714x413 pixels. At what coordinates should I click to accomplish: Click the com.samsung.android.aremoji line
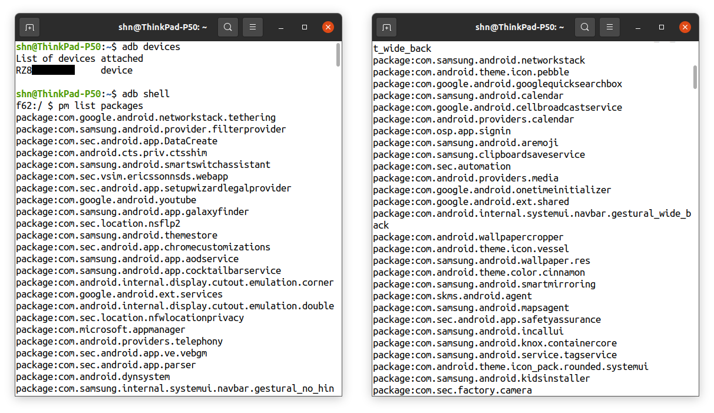pyautogui.click(x=466, y=143)
